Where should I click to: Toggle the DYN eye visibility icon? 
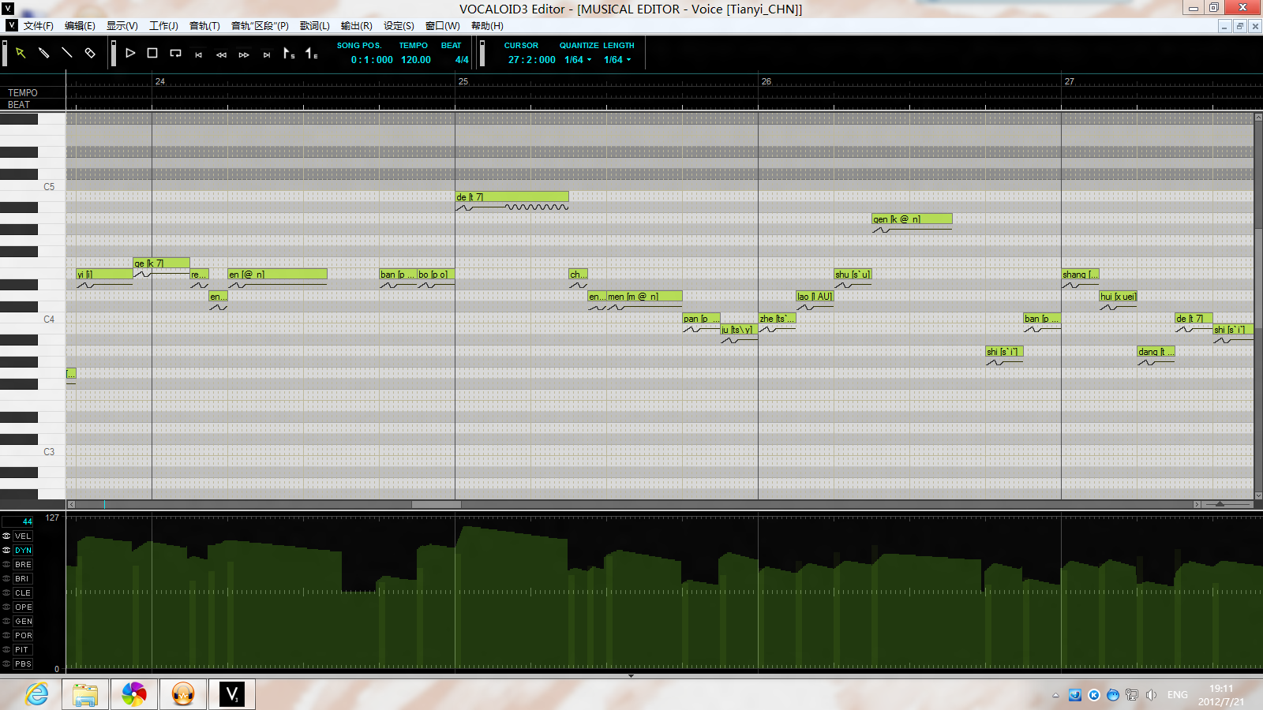coord(6,550)
